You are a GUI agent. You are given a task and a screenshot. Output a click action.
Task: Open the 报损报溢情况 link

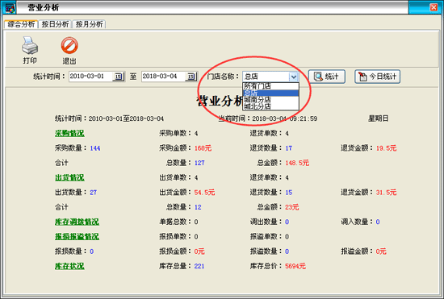tap(77, 236)
